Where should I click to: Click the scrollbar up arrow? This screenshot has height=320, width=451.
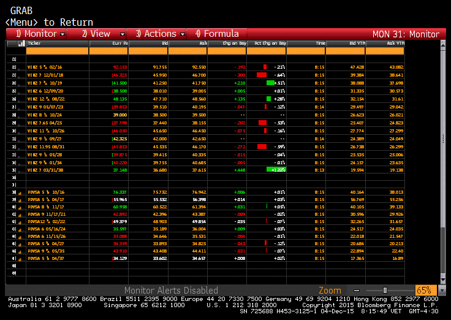tap(443, 45)
